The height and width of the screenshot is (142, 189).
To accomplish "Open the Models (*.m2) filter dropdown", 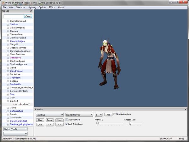I will [15, 129].
